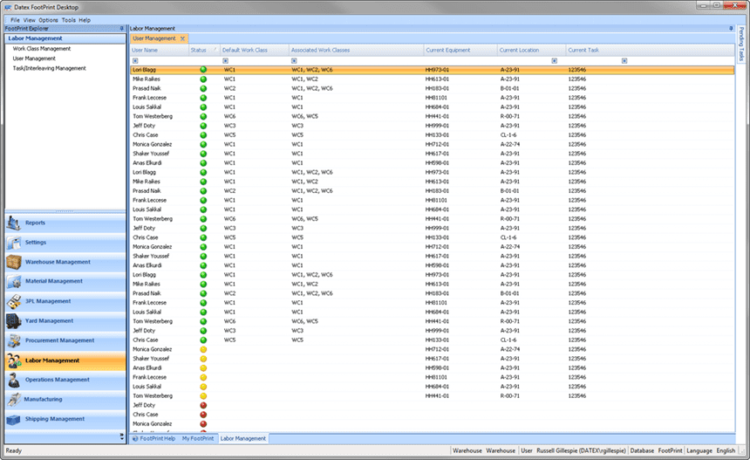The height and width of the screenshot is (460, 750).
Task: Open the View menu
Action: point(29,20)
